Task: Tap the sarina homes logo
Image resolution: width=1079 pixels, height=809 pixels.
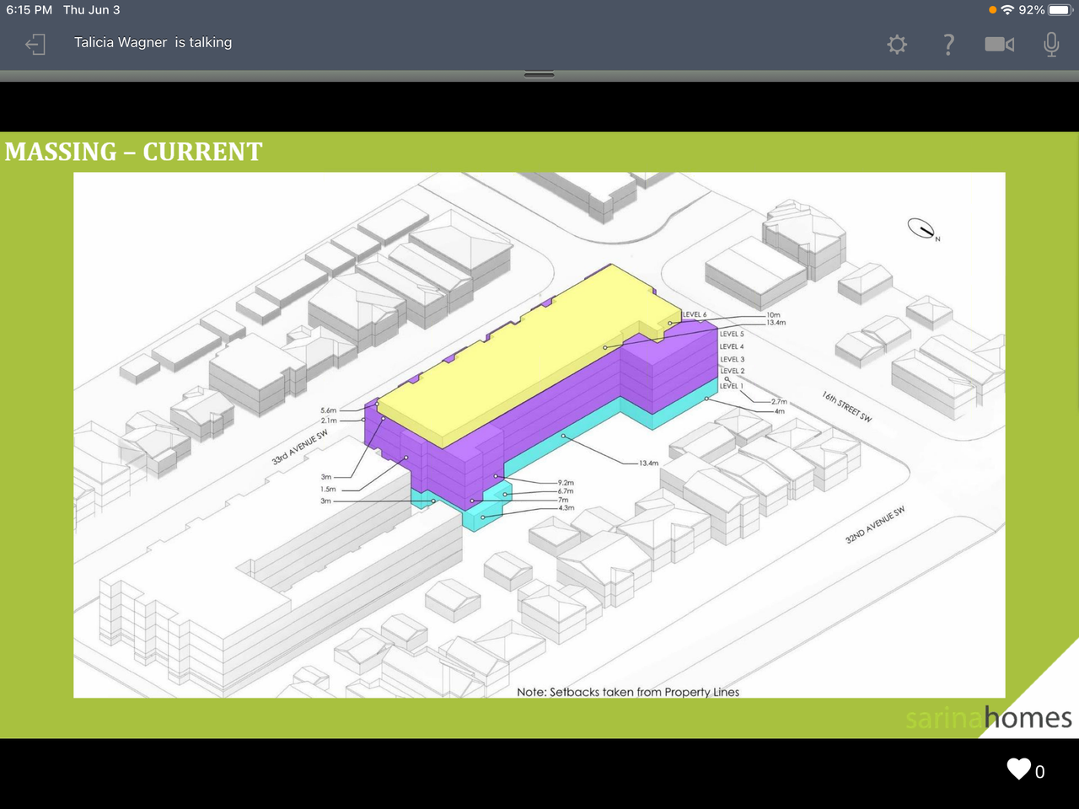Action: coord(988,718)
